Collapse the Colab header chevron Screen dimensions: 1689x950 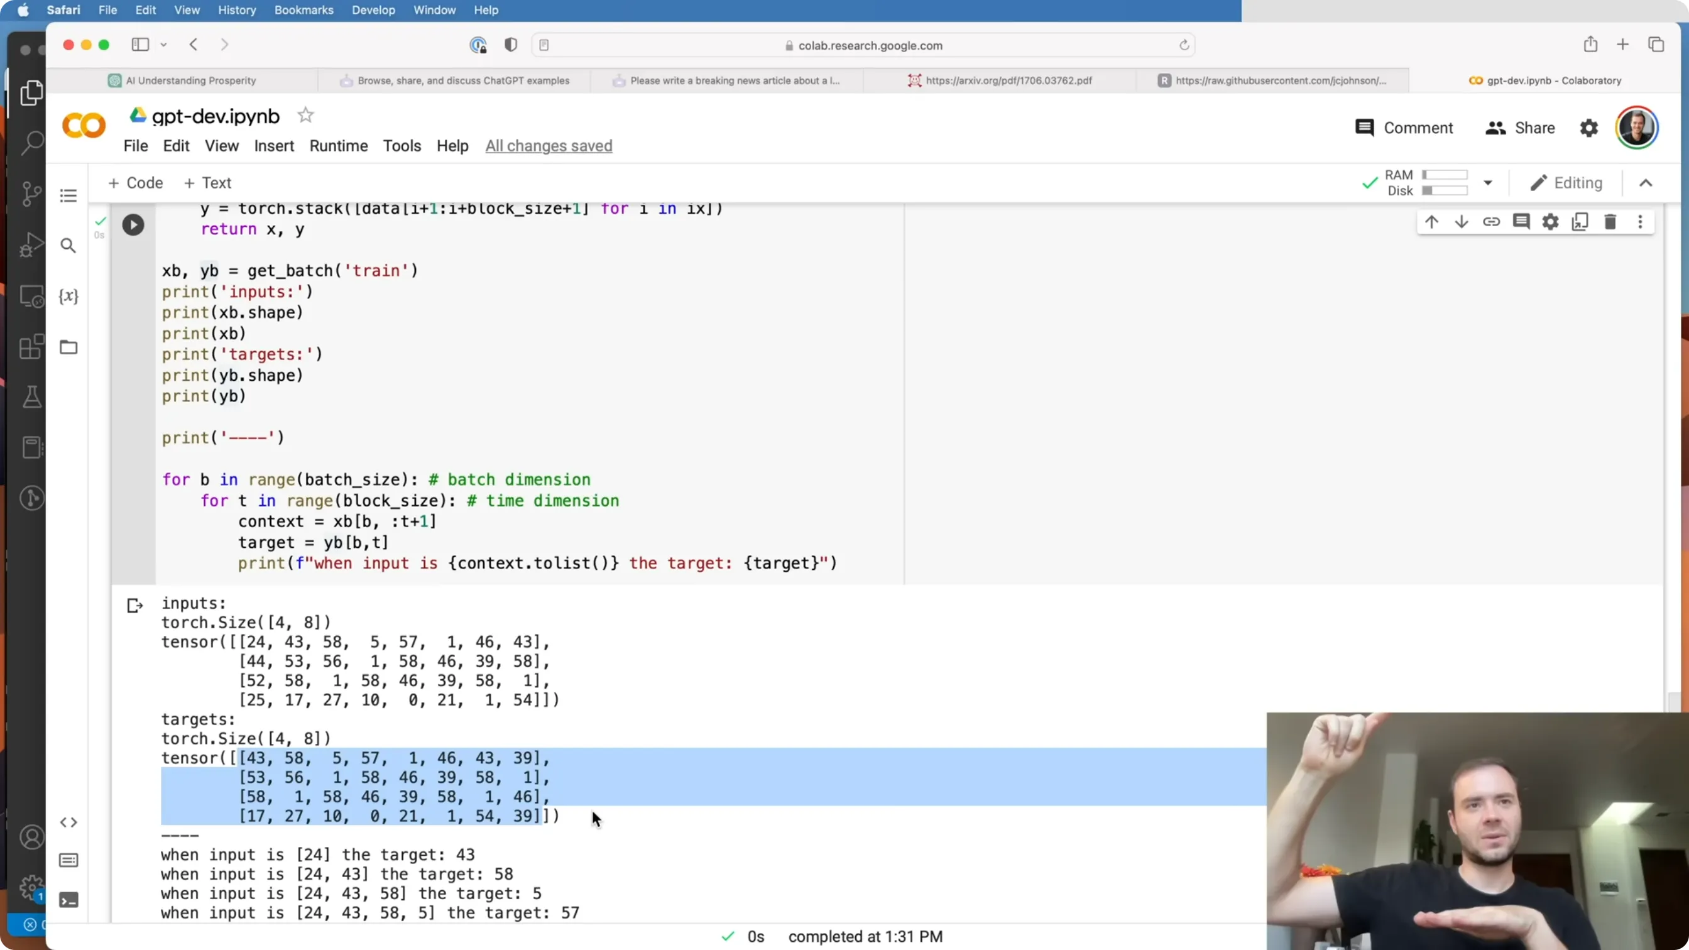click(x=1646, y=183)
